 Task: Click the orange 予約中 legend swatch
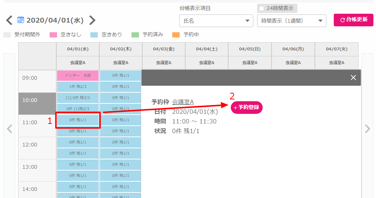[x=176, y=35]
